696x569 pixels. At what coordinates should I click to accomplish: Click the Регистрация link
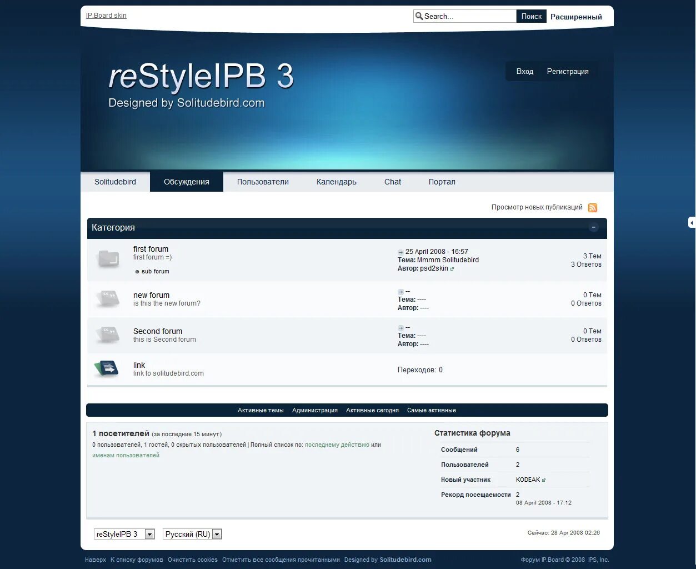coord(568,72)
